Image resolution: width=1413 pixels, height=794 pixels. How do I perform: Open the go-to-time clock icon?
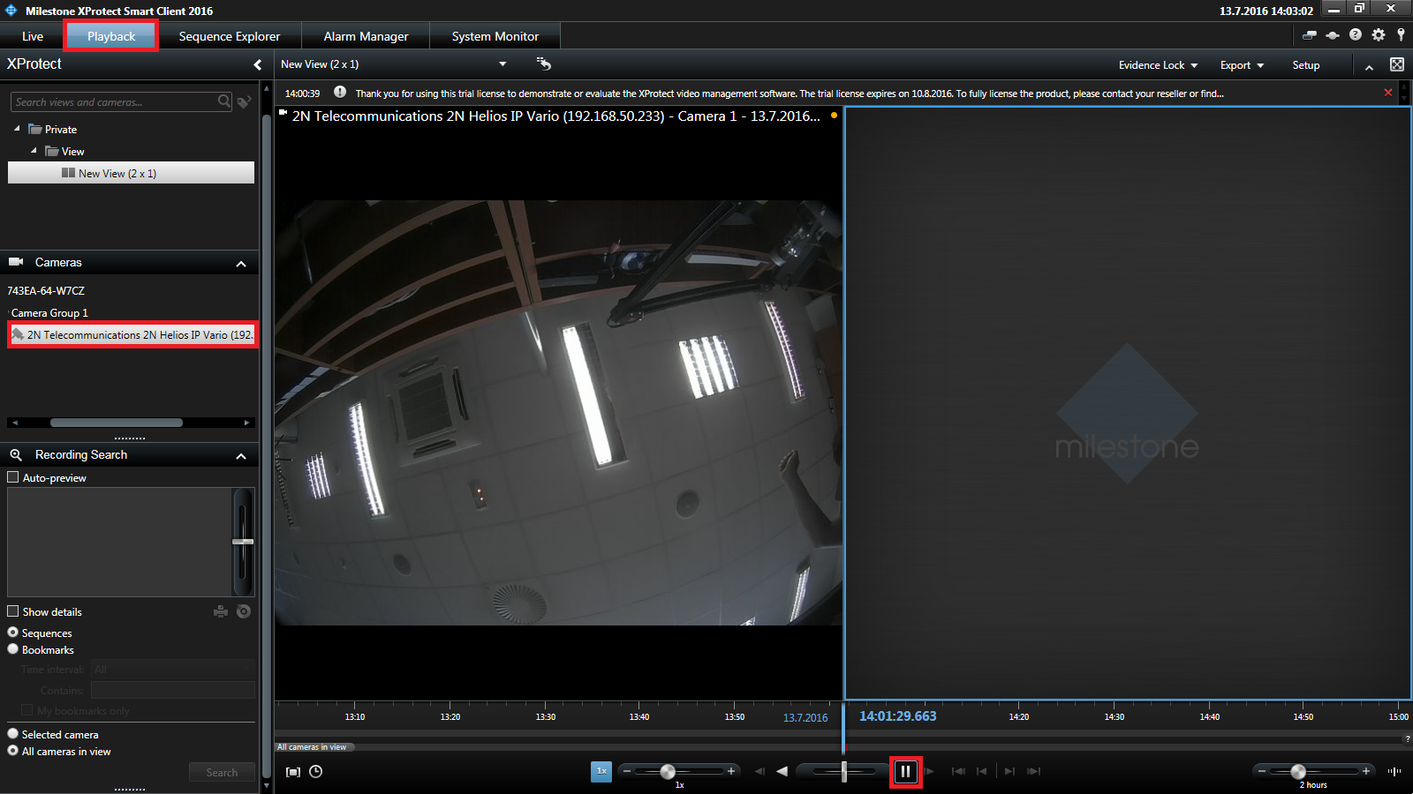coord(315,772)
